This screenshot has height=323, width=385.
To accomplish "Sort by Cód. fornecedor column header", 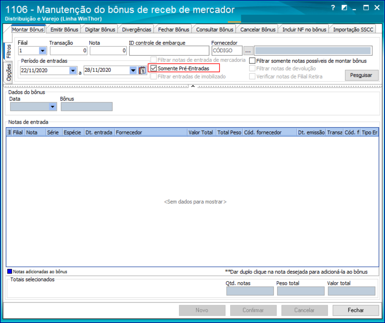I will tap(270, 132).
